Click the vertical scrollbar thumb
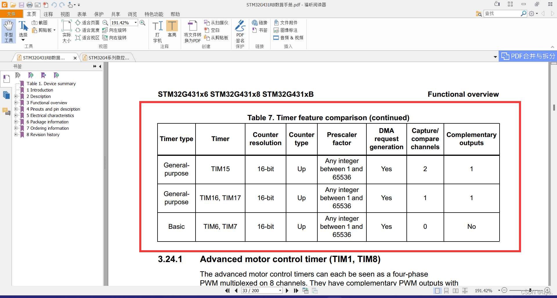 [554, 107]
